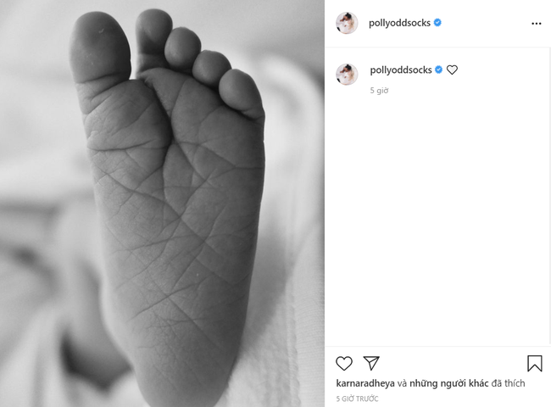
Task: Click the verified badge in the caption
Action: (438, 70)
